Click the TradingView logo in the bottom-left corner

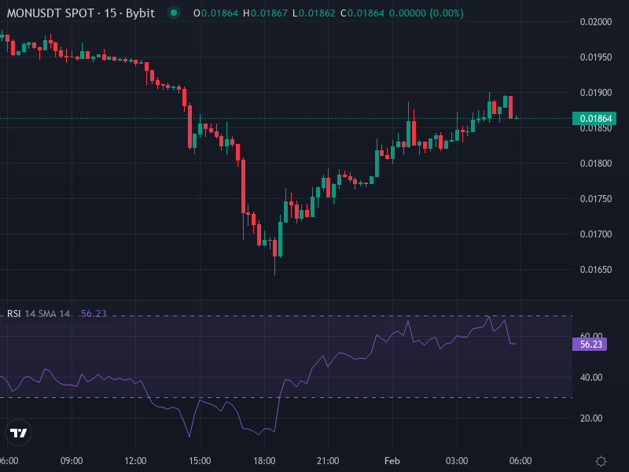(17, 434)
